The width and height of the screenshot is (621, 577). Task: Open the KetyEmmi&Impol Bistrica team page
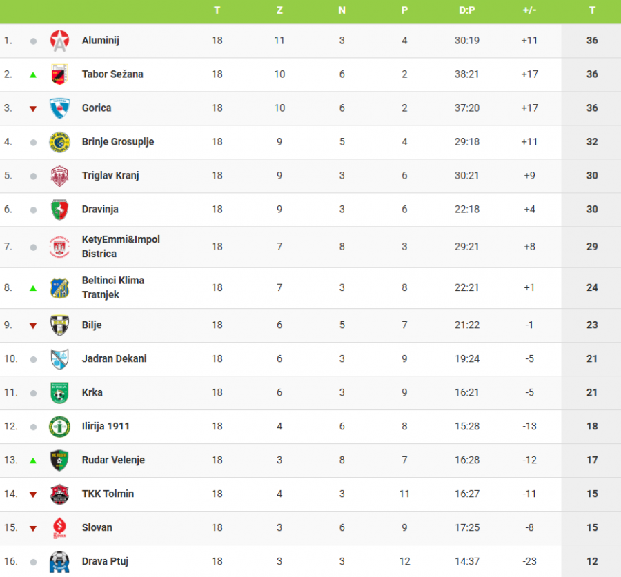[121, 247]
